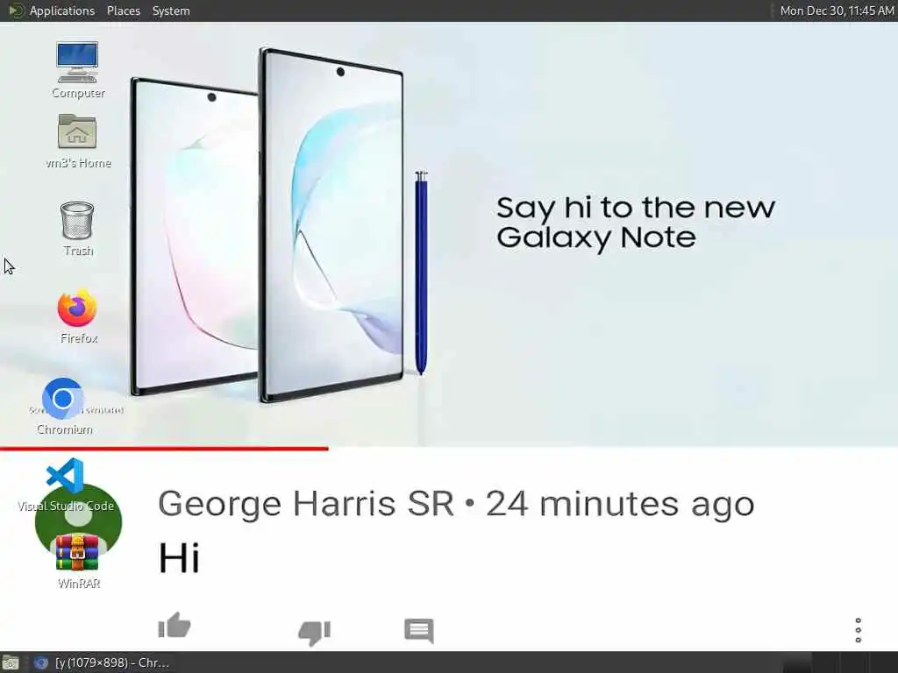This screenshot has width=898, height=673.
Task: Click the Galaxy Note advertisement image
Action: [449, 234]
